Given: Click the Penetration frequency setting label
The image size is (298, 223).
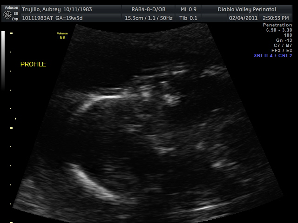Looking at the screenshot, I should [x=278, y=25].
